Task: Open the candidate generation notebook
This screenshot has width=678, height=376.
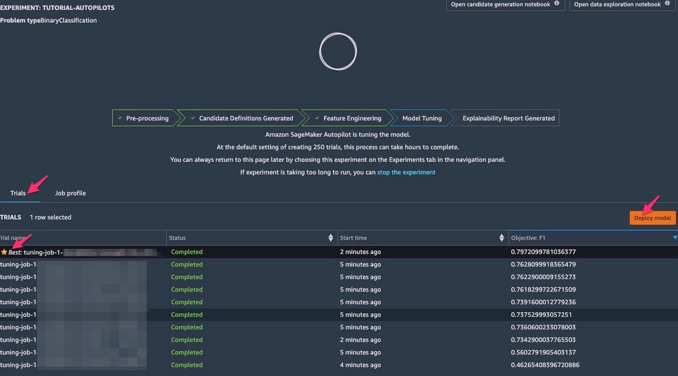Action: [501, 4]
